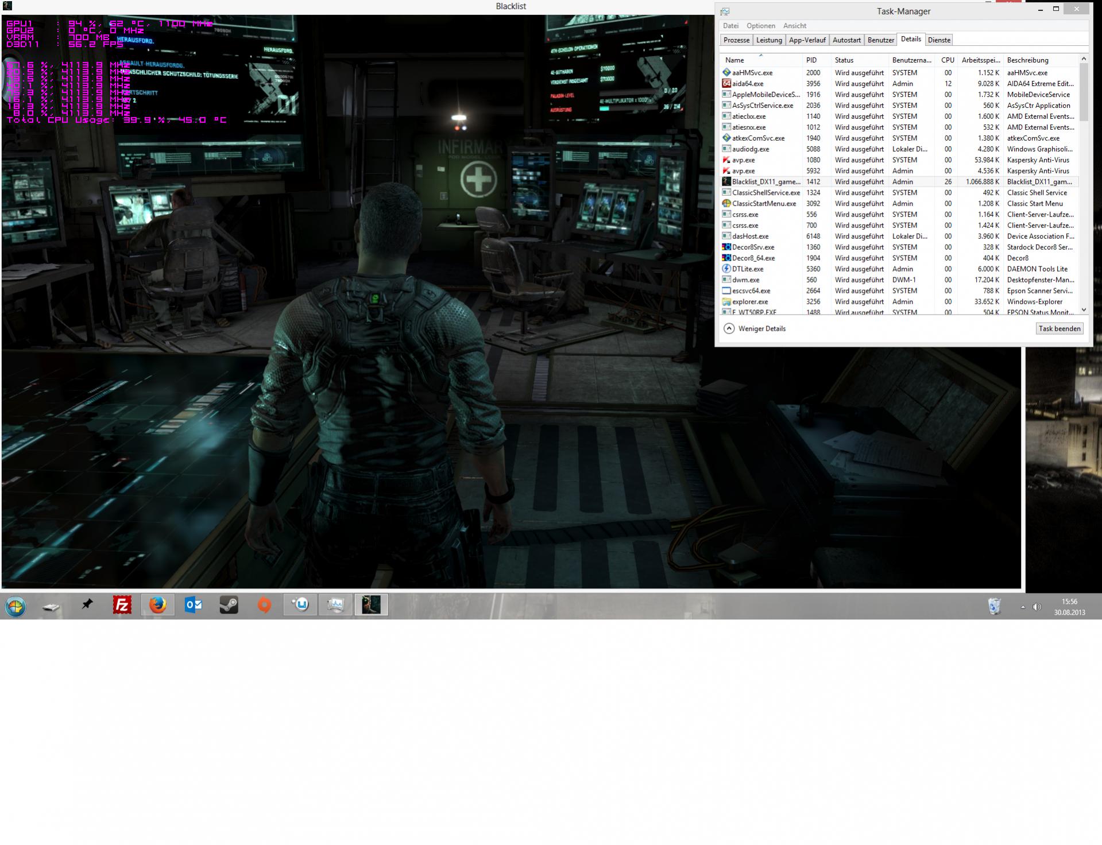Open Steam from the taskbar
This screenshot has width=1102, height=845.
(229, 605)
